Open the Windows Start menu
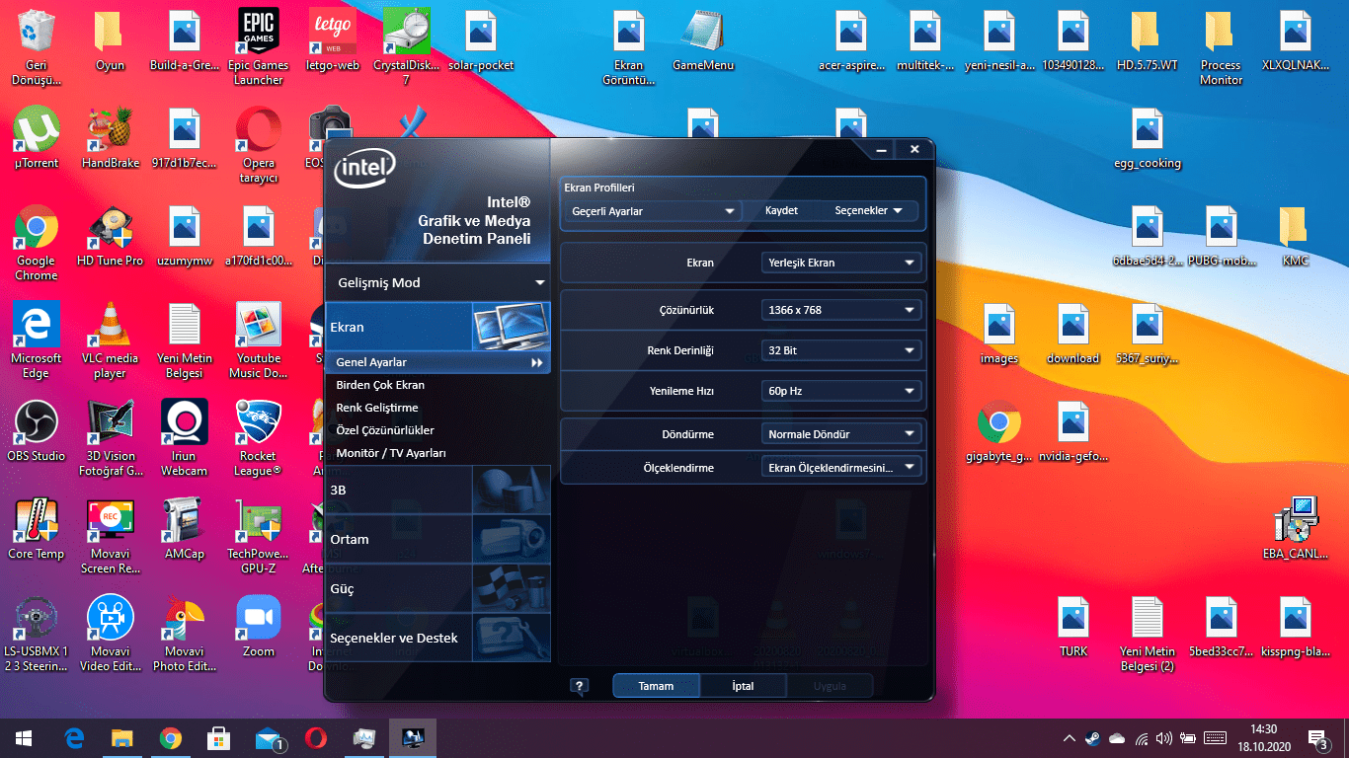This screenshot has height=758, width=1349. (24, 738)
